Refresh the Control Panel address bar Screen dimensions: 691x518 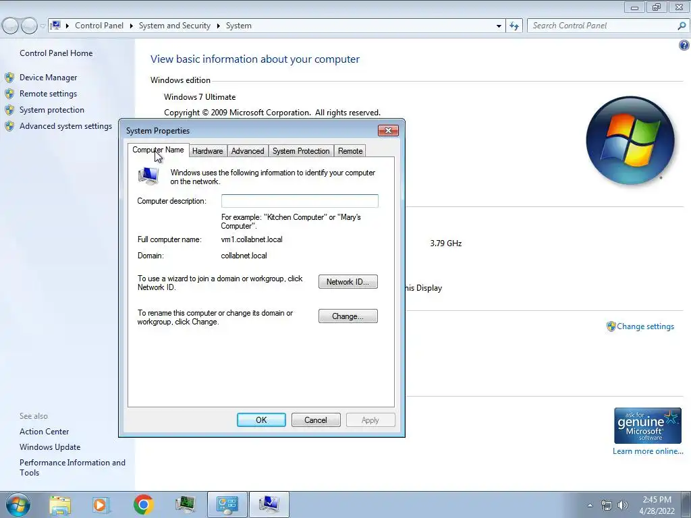pos(514,26)
